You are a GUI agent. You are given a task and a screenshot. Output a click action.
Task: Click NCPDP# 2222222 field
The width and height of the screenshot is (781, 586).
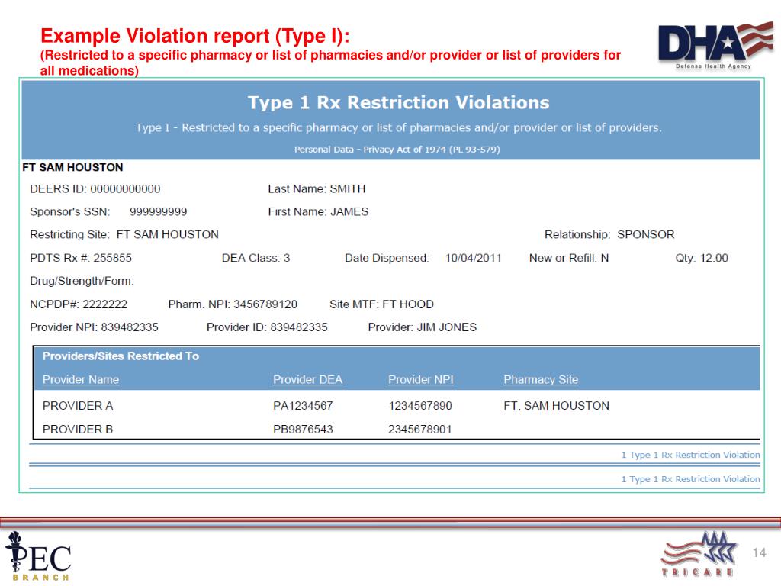coord(79,304)
